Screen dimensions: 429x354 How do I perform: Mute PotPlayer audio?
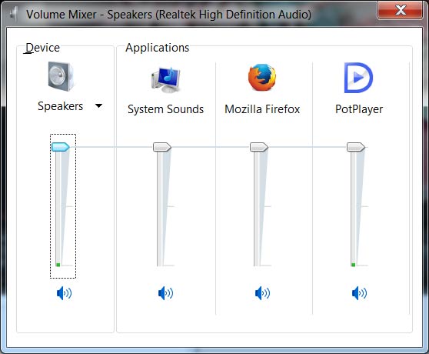[x=359, y=293]
